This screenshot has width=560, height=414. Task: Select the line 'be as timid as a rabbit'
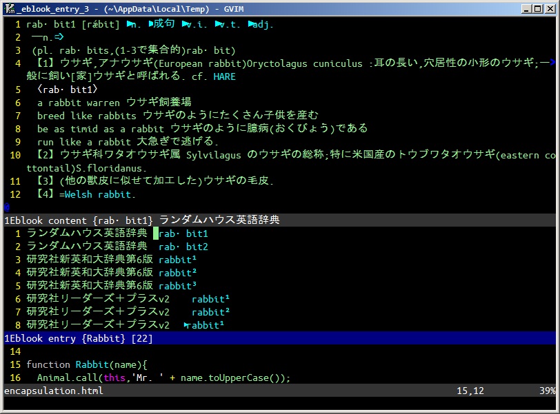pos(202,129)
